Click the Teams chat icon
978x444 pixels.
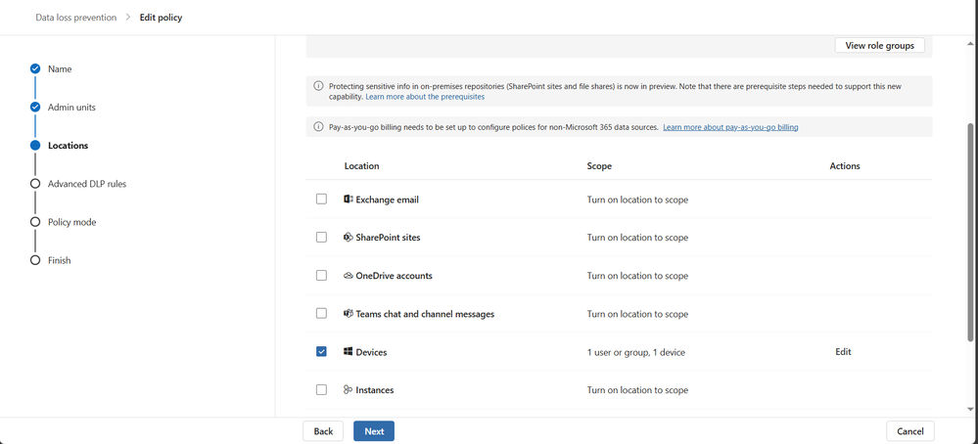pyautogui.click(x=348, y=314)
